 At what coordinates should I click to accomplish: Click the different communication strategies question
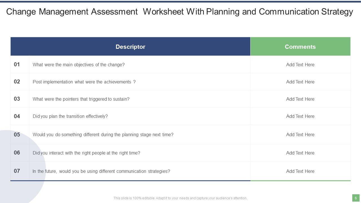click(101, 171)
